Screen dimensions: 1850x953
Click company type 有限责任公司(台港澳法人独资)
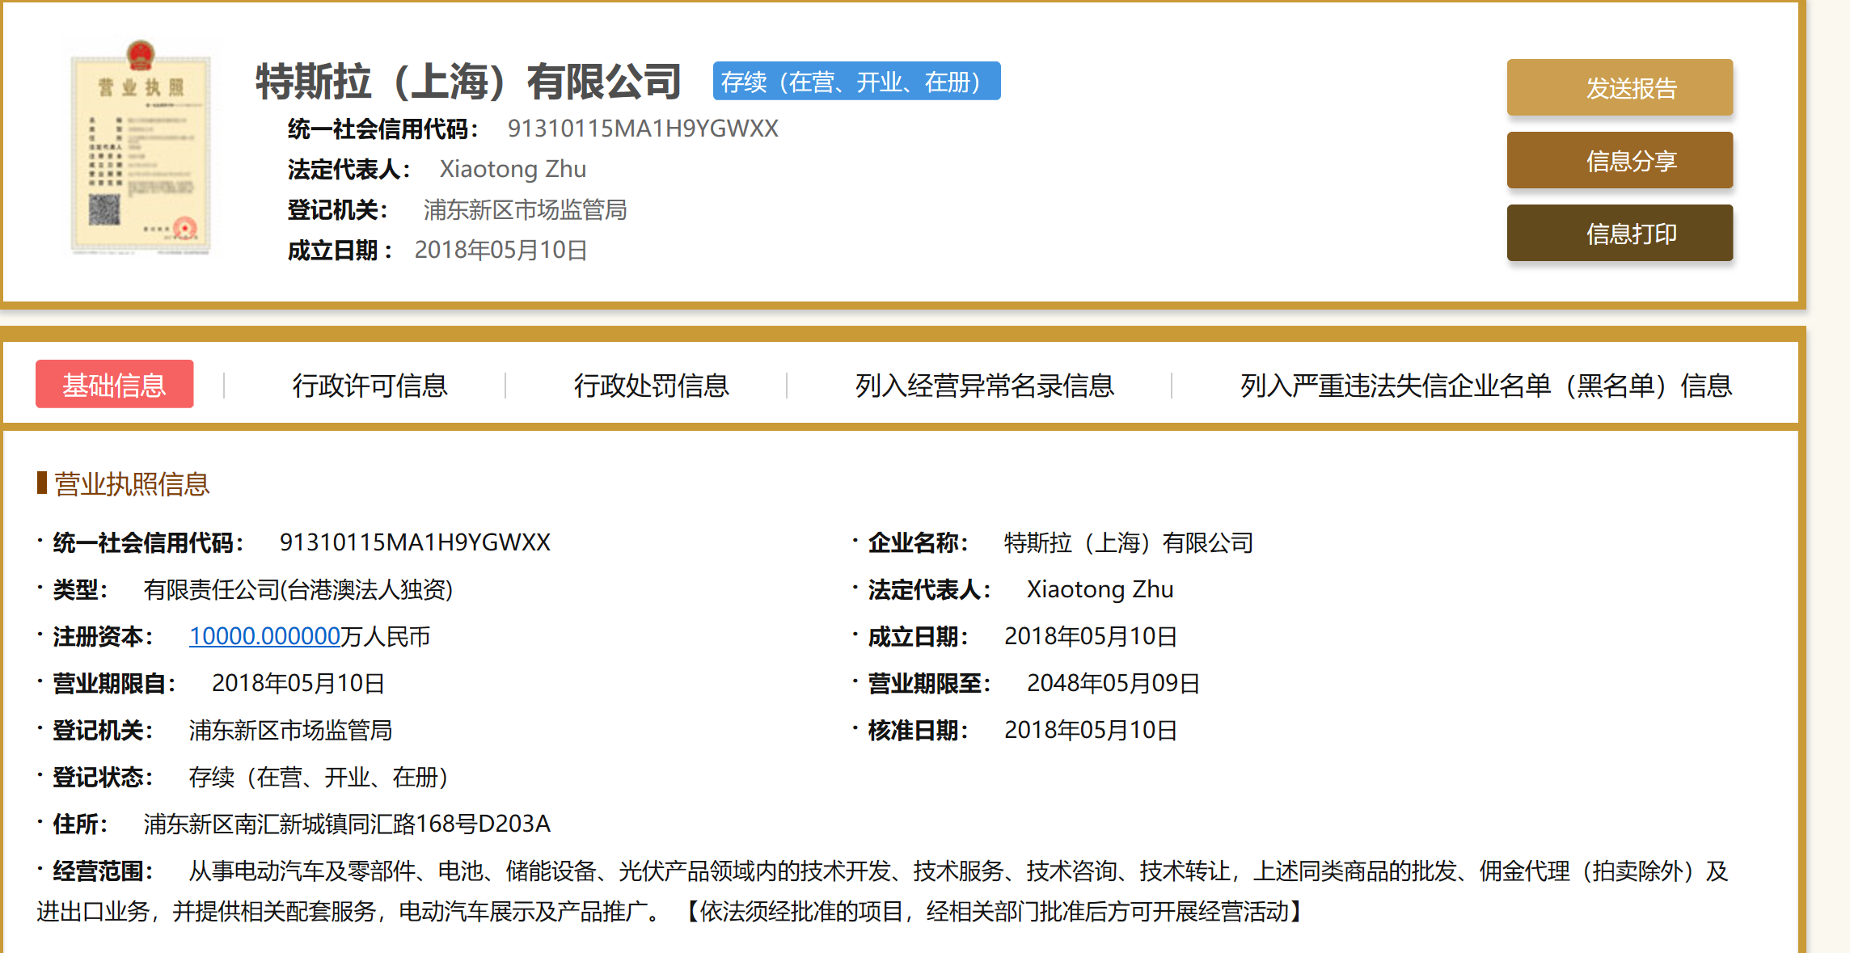click(298, 589)
